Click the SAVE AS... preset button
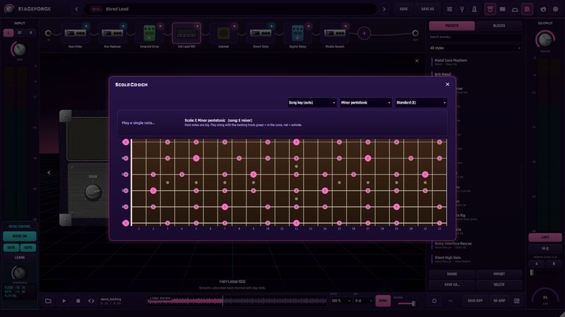Image resolution: width=565 pixels, height=317 pixels. [x=452, y=285]
